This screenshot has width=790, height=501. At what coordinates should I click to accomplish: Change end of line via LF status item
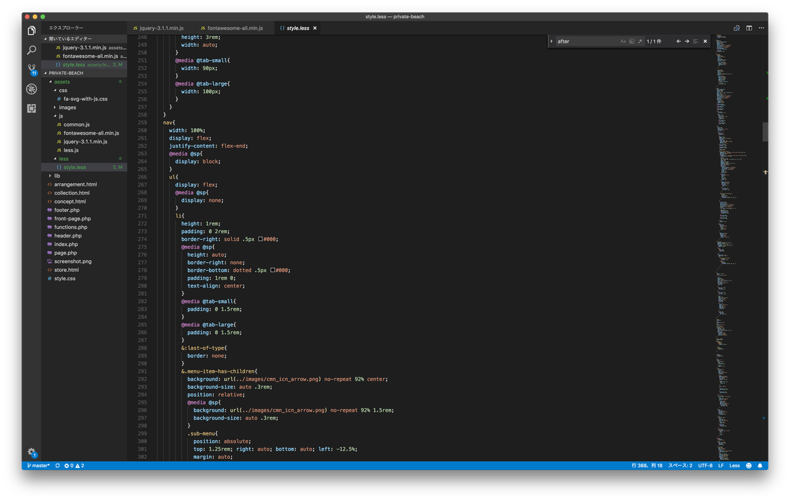tap(721, 465)
